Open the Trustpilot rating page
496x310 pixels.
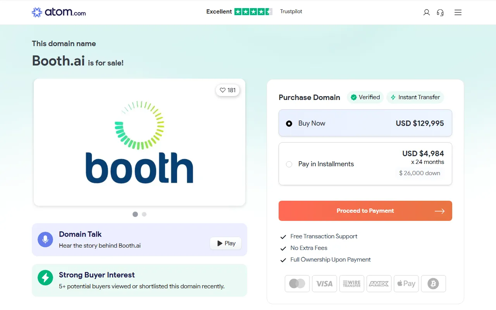coord(291,11)
